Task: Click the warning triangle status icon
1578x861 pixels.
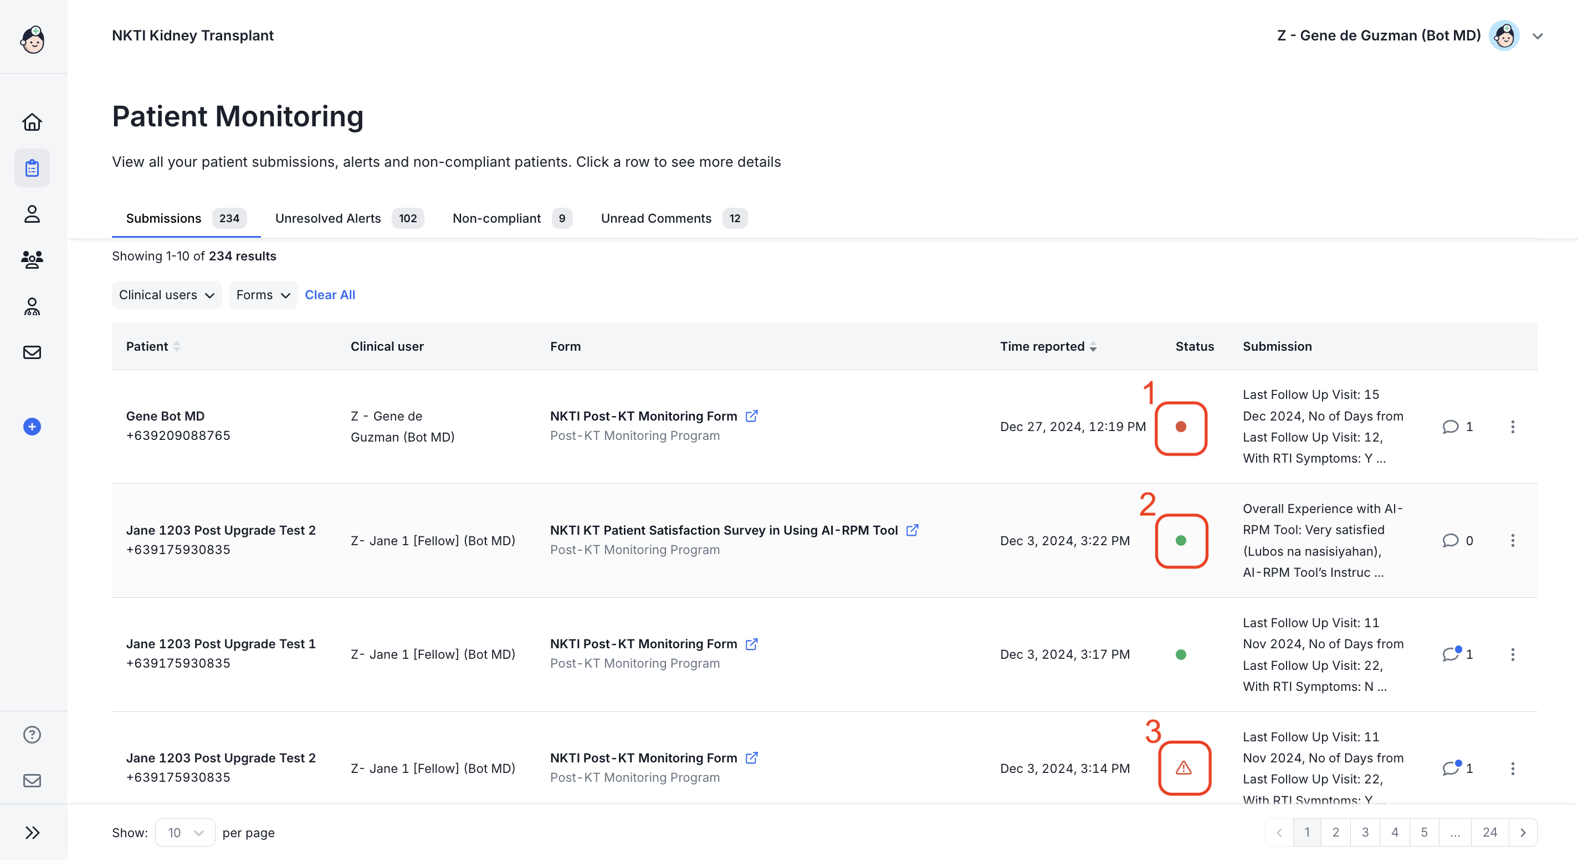Action: pyautogui.click(x=1183, y=768)
